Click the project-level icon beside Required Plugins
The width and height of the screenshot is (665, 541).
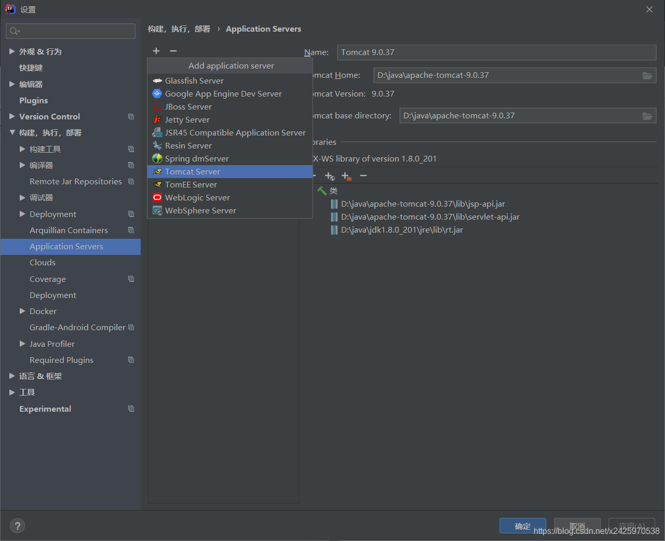[131, 360]
